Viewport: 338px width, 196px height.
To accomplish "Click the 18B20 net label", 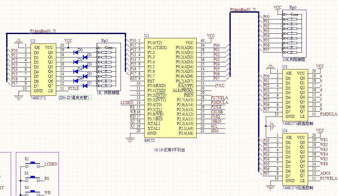I will [x=216, y=121].
